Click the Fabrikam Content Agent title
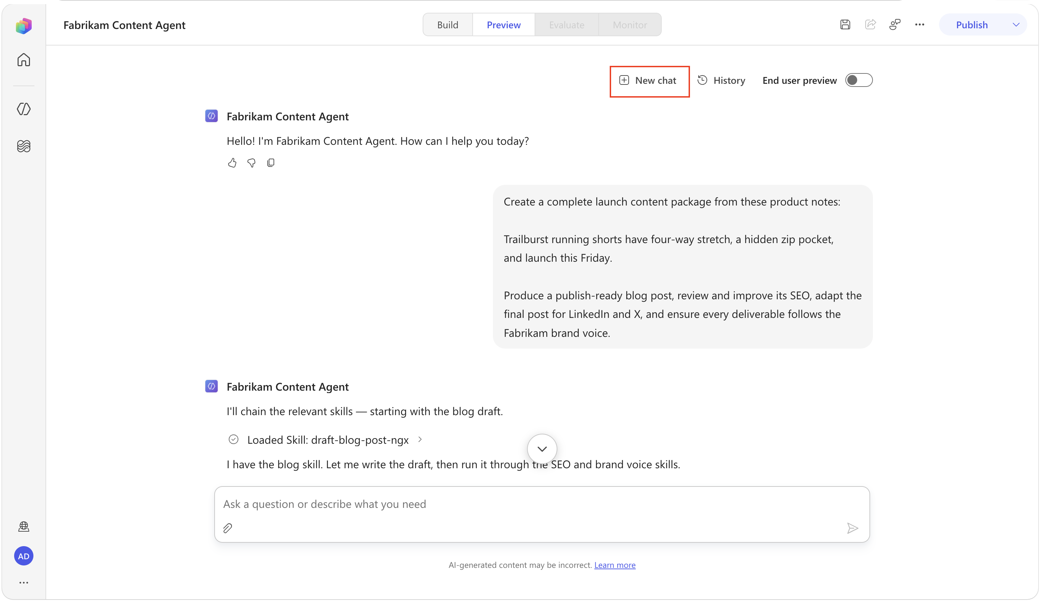This screenshot has height=602, width=1041. coord(124,25)
